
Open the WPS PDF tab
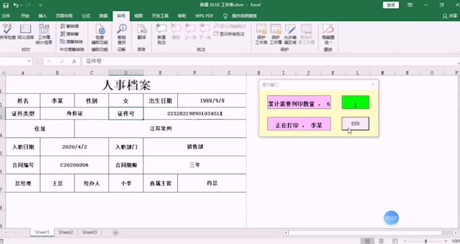(x=204, y=16)
